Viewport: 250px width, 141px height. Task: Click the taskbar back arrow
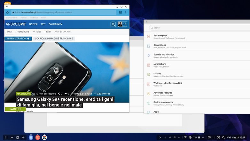pyautogui.click(x=23, y=137)
